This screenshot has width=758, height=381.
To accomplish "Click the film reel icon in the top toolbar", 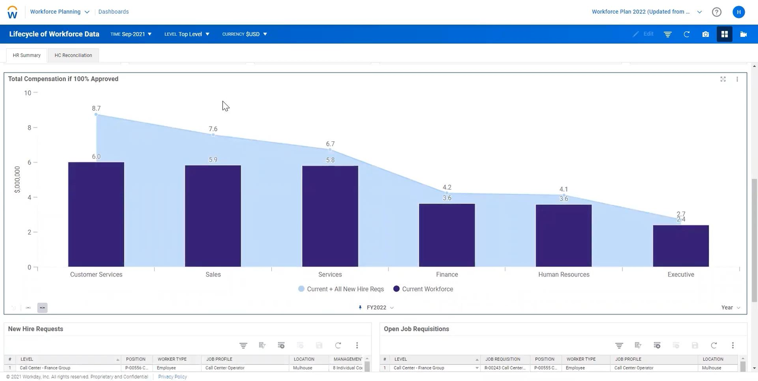I will click(x=743, y=34).
